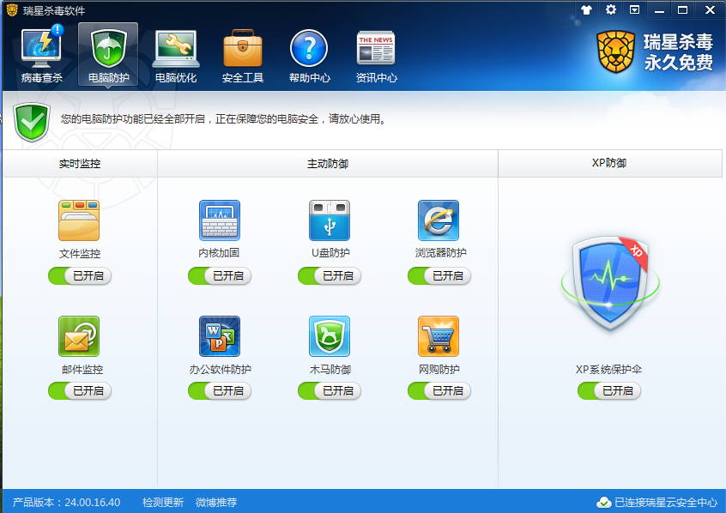Image resolution: width=726 pixels, height=513 pixels.
Task: Select the 电脑优化 optimization icon
Action: point(175,51)
